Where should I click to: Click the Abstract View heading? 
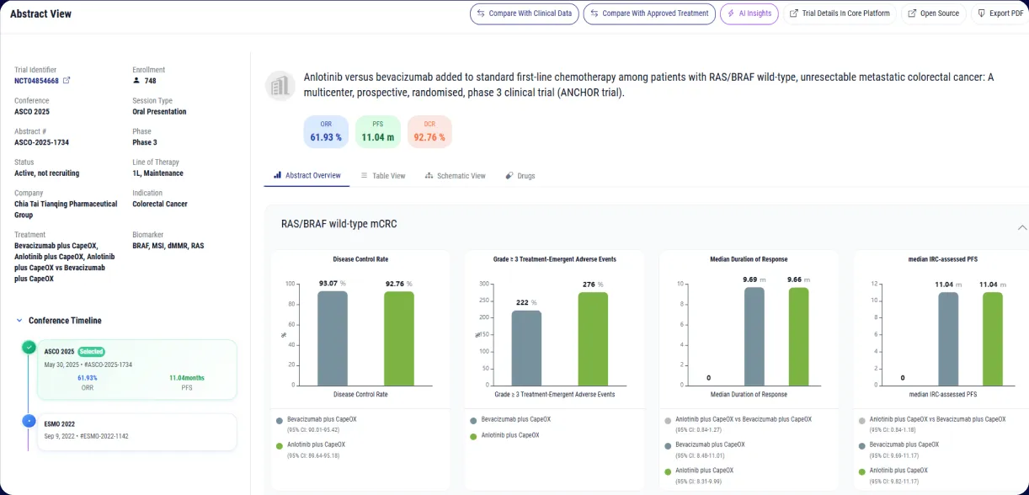coord(40,13)
